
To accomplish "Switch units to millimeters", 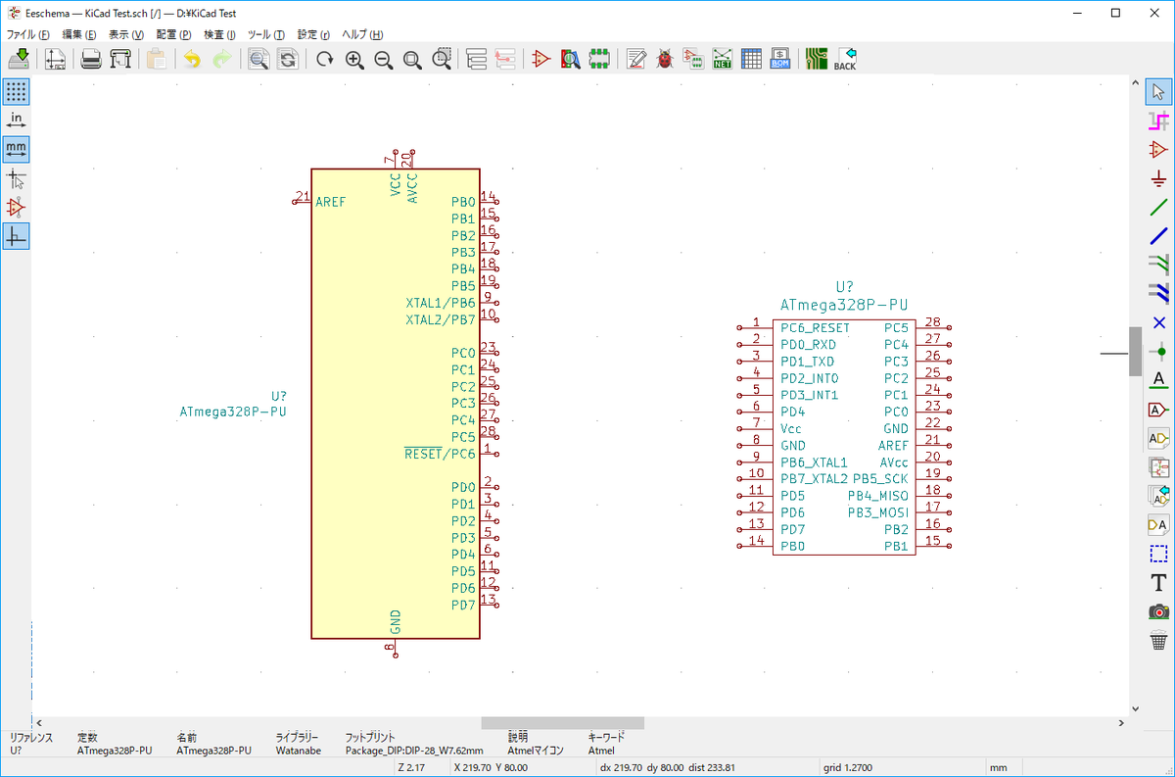I will point(16,149).
